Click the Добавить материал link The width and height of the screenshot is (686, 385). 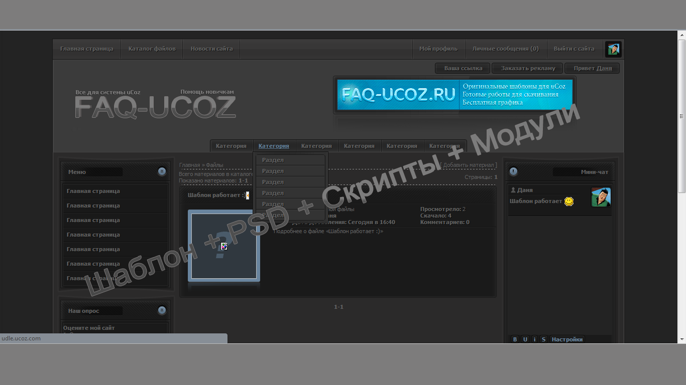coord(469,165)
